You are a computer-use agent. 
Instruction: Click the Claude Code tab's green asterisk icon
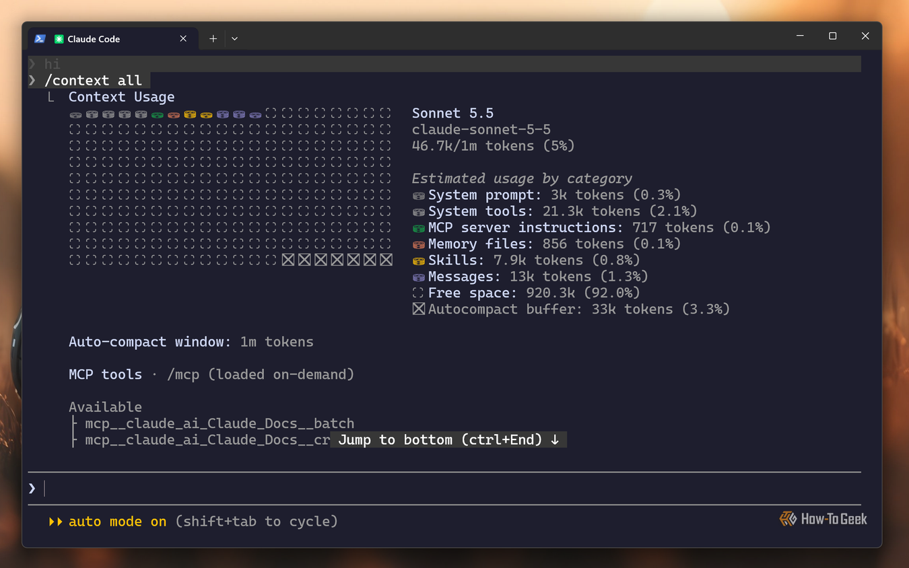pos(59,39)
